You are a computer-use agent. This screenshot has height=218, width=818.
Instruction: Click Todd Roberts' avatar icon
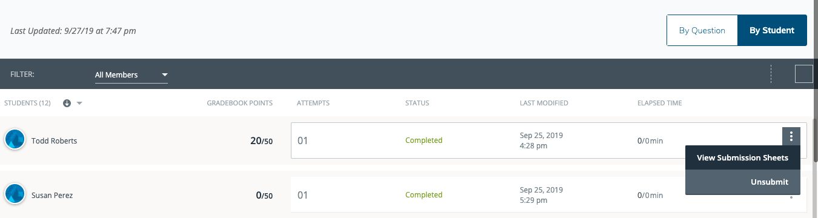tap(15, 140)
